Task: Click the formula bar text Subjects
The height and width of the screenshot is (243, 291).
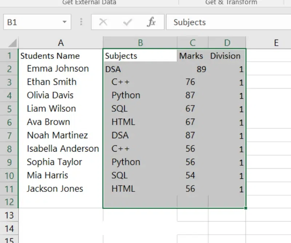Action: 190,22
